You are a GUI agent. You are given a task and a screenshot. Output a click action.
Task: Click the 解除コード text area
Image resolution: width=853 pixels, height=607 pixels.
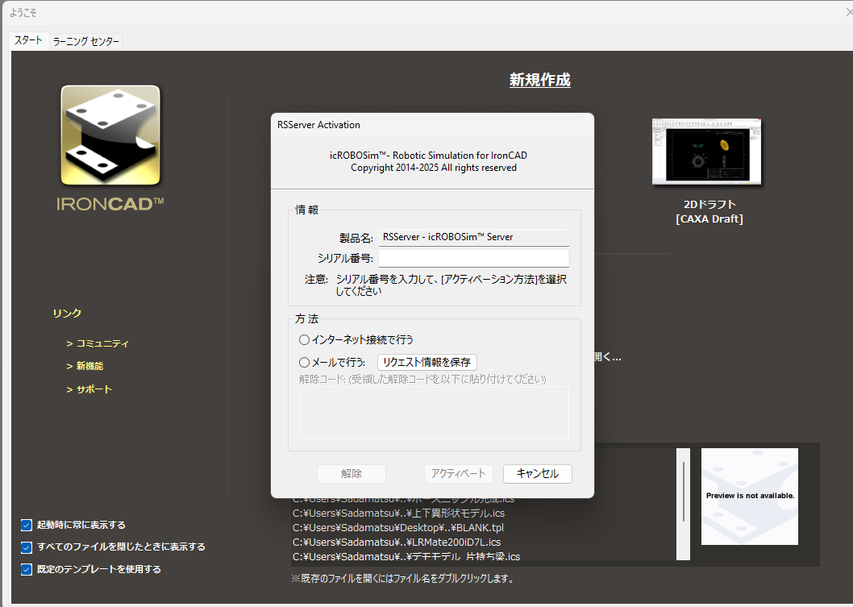(x=434, y=412)
